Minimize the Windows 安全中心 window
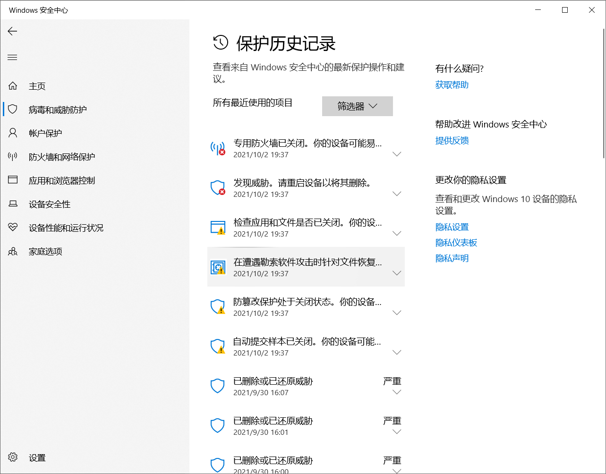 point(538,10)
